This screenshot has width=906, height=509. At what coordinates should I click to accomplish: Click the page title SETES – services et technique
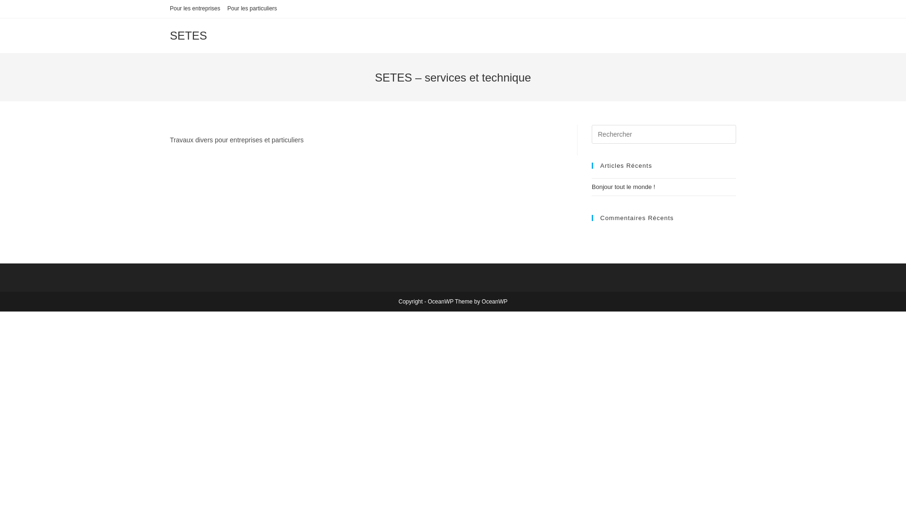[x=453, y=77]
